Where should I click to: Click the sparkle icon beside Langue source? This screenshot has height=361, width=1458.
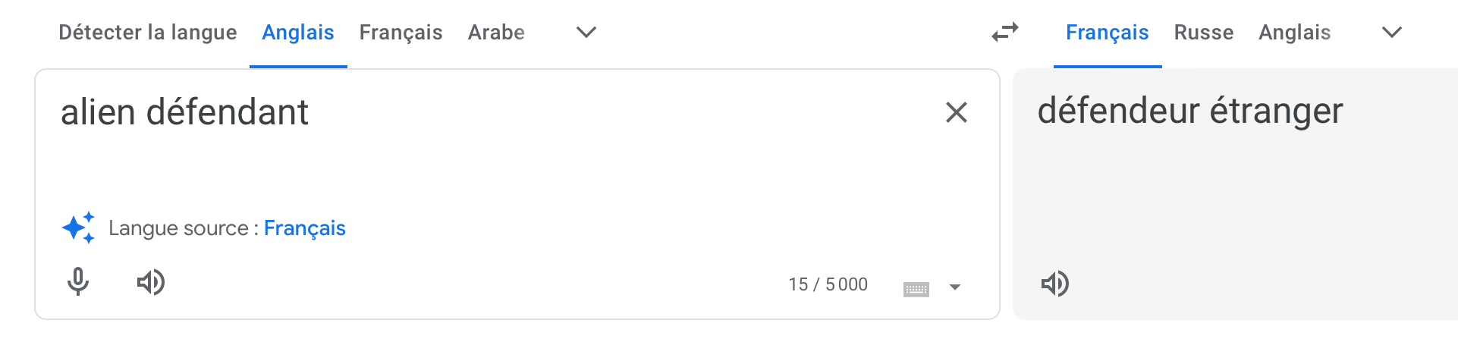coord(78,228)
